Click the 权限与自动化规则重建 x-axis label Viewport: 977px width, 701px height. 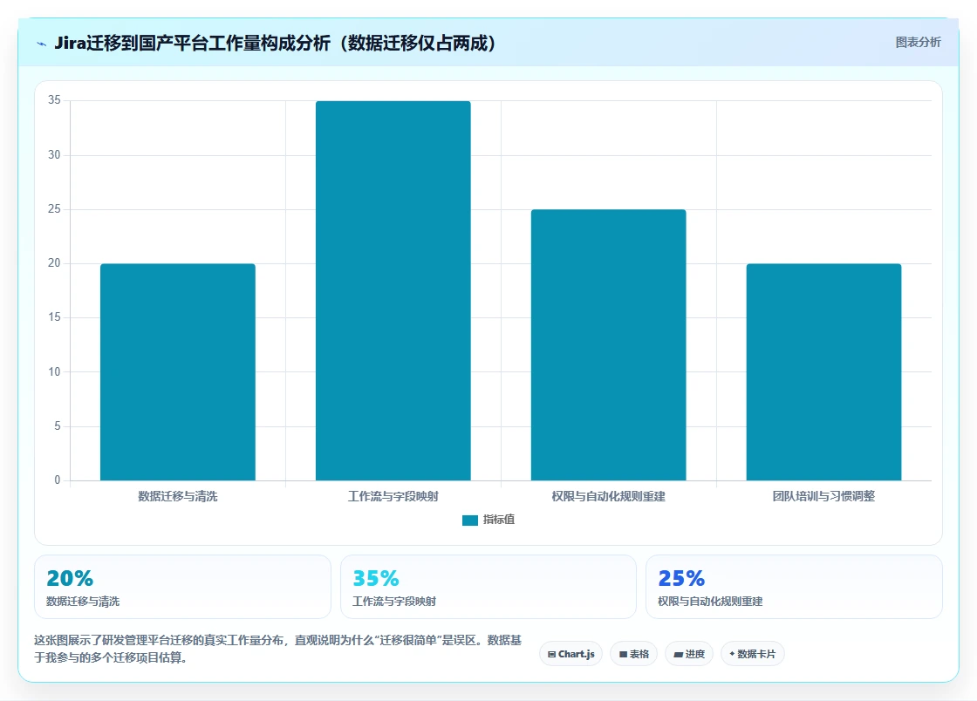[x=608, y=496]
